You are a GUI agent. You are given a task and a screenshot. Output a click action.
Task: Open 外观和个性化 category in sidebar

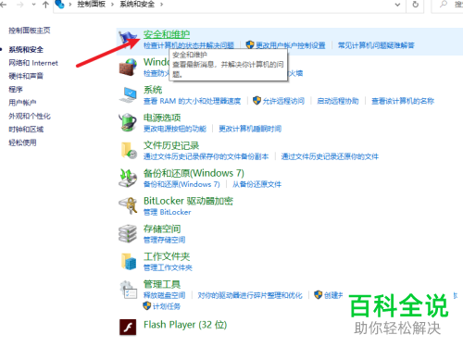click(30, 116)
